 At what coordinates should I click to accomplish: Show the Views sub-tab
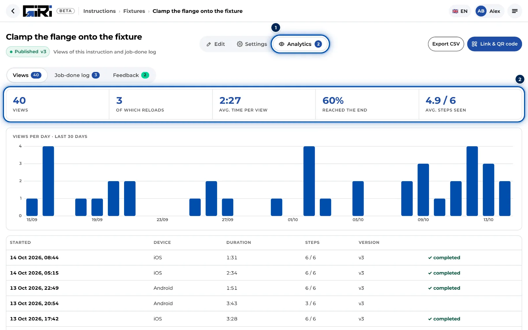[x=27, y=75]
